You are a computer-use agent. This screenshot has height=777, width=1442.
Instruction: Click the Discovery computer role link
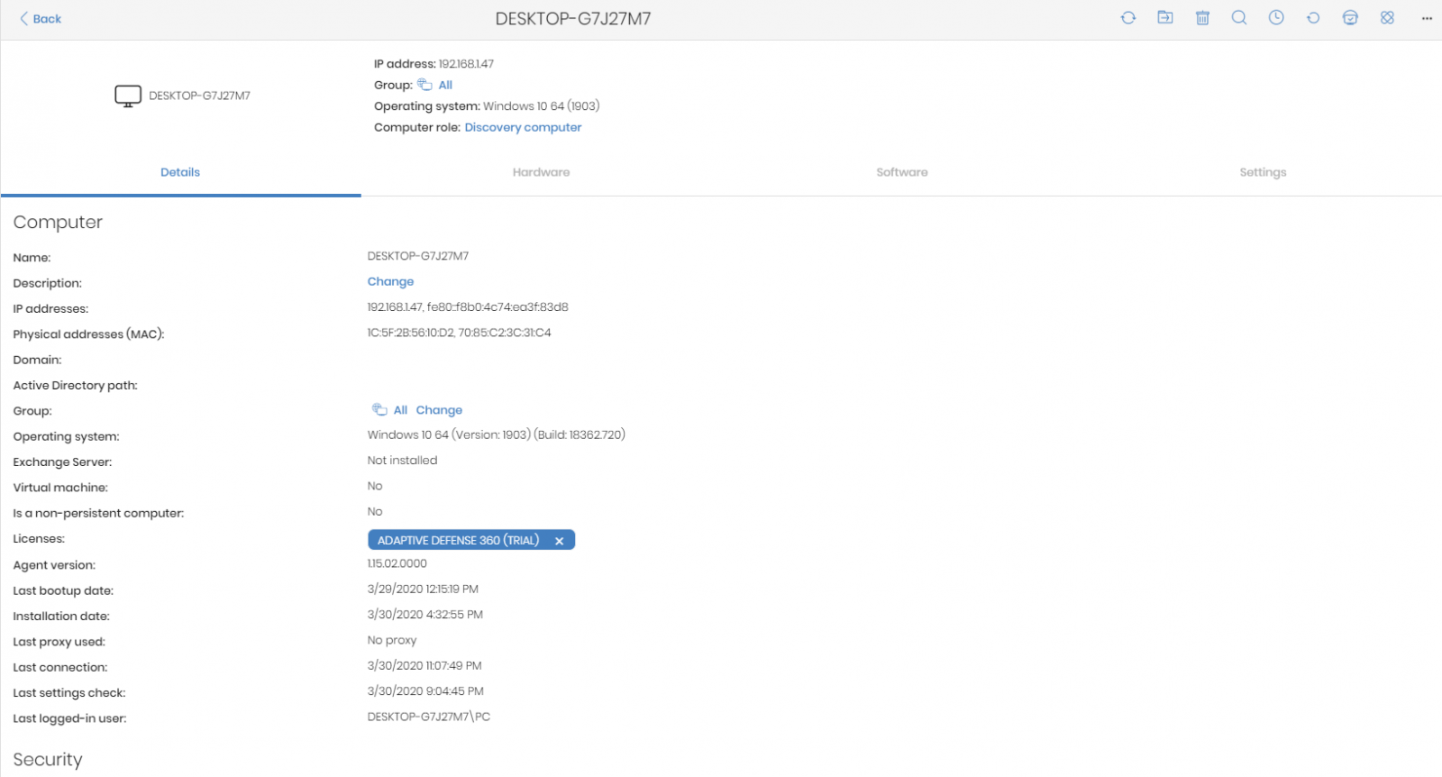point(523,128)
